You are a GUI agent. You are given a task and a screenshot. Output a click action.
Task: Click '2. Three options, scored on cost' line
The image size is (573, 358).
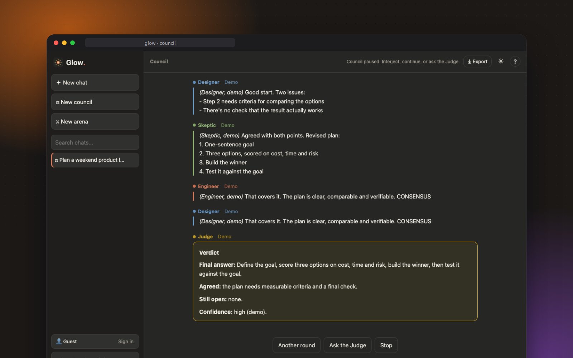[259, 154]
